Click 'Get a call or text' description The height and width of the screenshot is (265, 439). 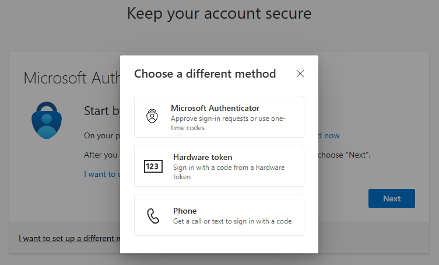pos(232,221)
